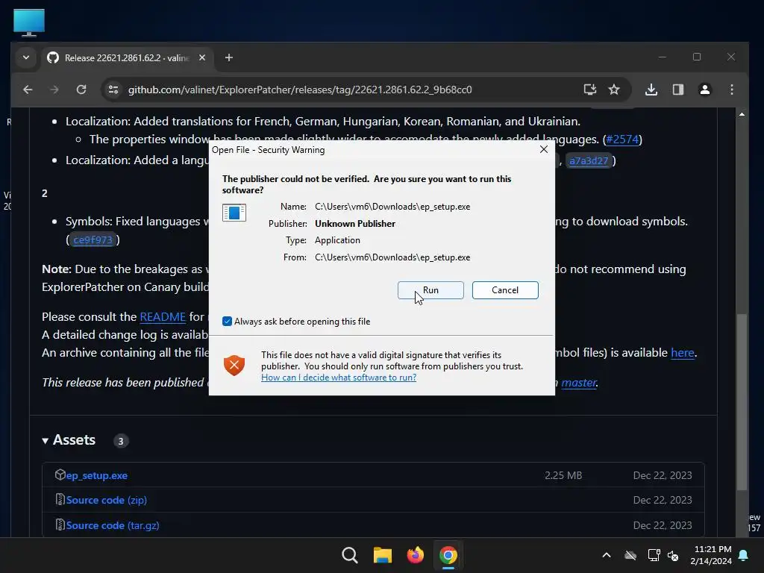The image size is (764, 573).
Task: Click the install app icon in address bar
Action: click(x=590, y=90)
